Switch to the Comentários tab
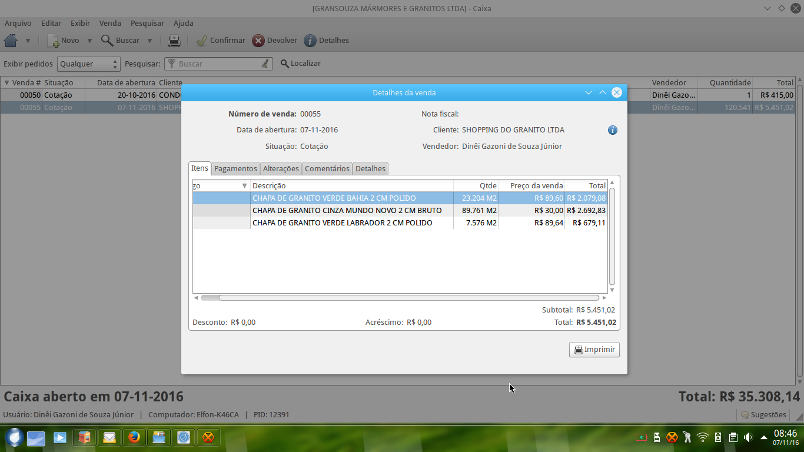This screenshot has height=452, width=804. tap(327, 168)
